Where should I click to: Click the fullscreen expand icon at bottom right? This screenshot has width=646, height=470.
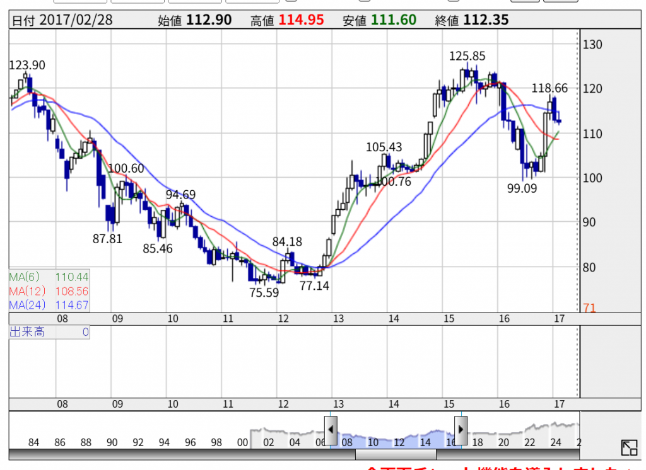coord(629,448)
